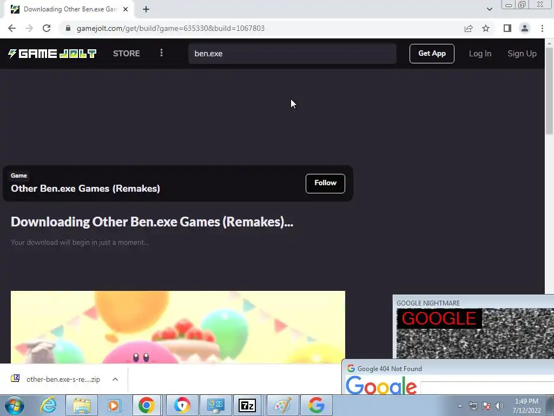Open the Sign Up link

click(522, 54)
